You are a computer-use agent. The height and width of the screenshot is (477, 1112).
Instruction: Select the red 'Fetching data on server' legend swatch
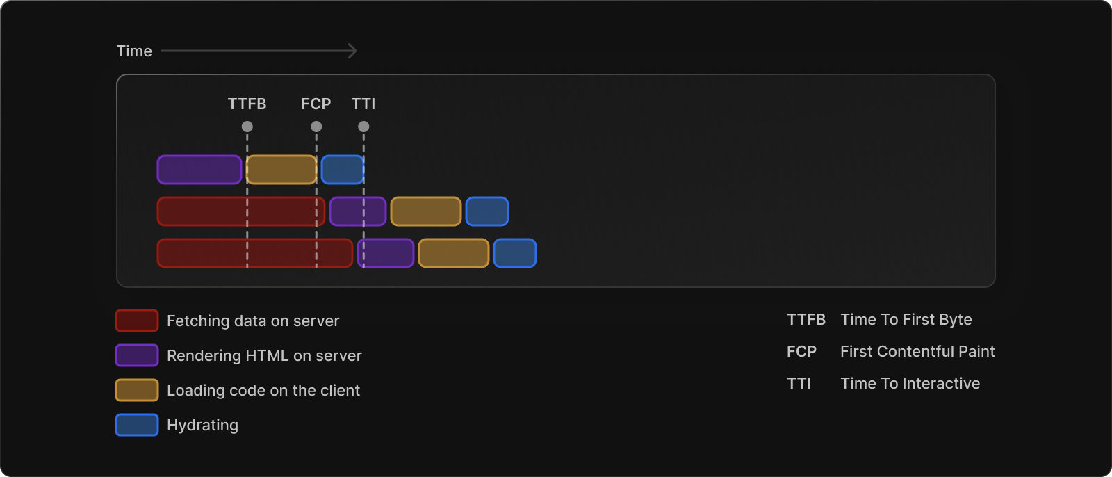137,321
